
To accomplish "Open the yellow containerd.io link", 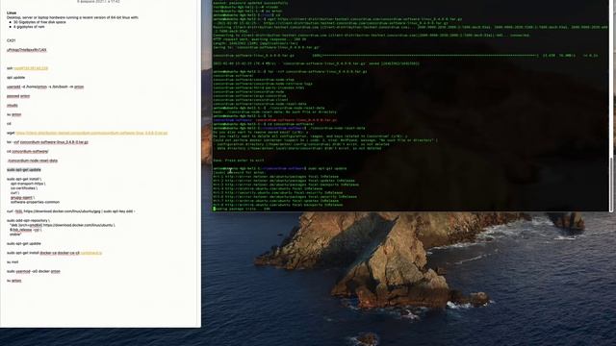I will (x=91, y=253).
